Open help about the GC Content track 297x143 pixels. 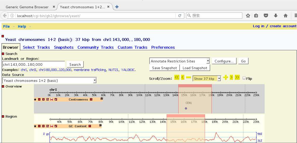90,126
